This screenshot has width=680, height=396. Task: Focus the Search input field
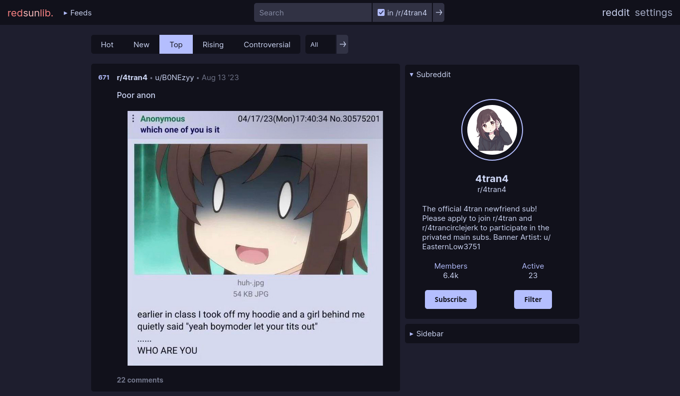pos(313,12)
